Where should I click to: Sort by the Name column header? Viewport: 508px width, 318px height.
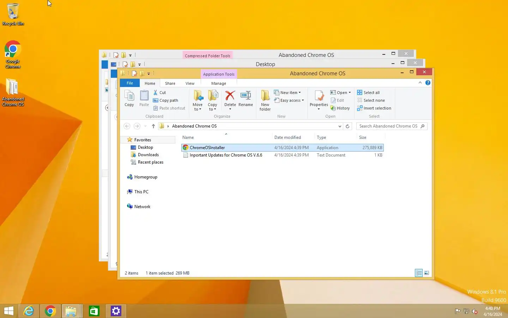pos(226,137)
